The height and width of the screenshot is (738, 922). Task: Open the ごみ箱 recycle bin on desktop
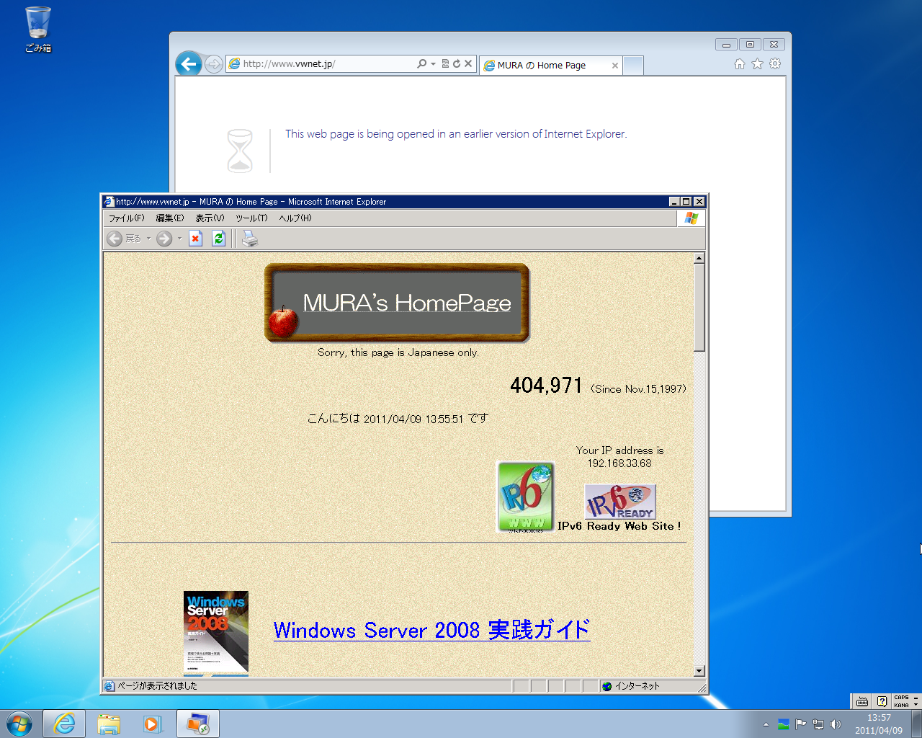click(38, 30)
